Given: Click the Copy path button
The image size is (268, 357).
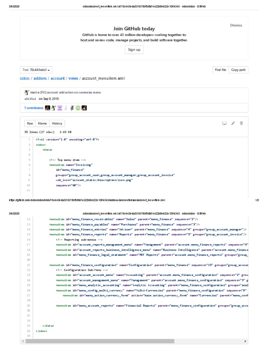Looking at the screenshot, I should pos(238,70).
